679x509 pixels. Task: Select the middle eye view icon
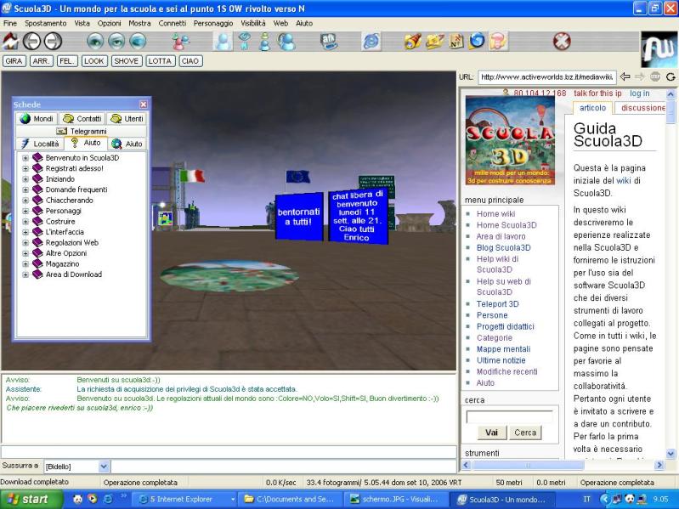pyautogui.click(x=116, y=41)
